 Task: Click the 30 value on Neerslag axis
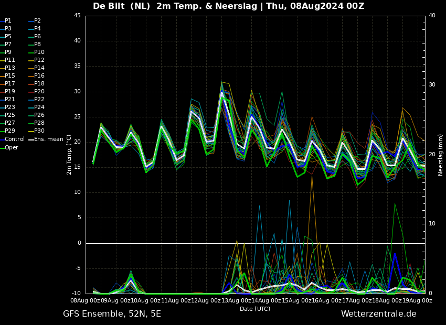click(432, 85)
